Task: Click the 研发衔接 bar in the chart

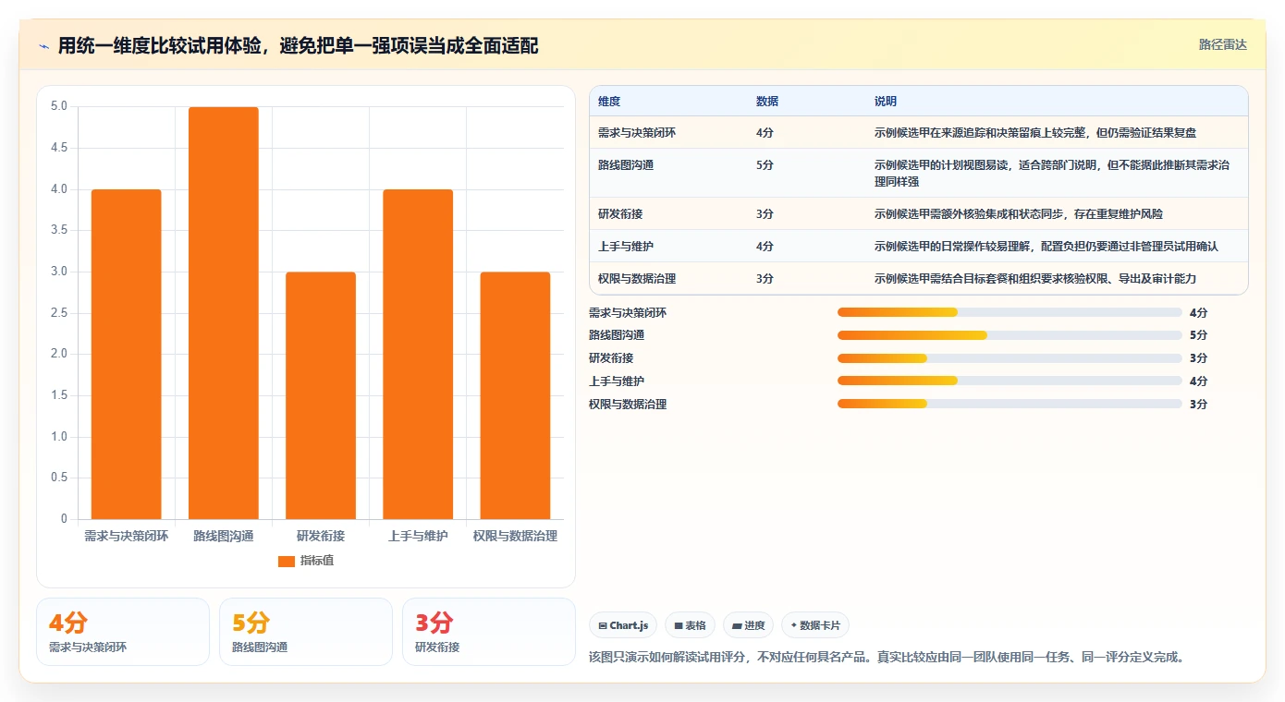Action: [x=321, y=395]
